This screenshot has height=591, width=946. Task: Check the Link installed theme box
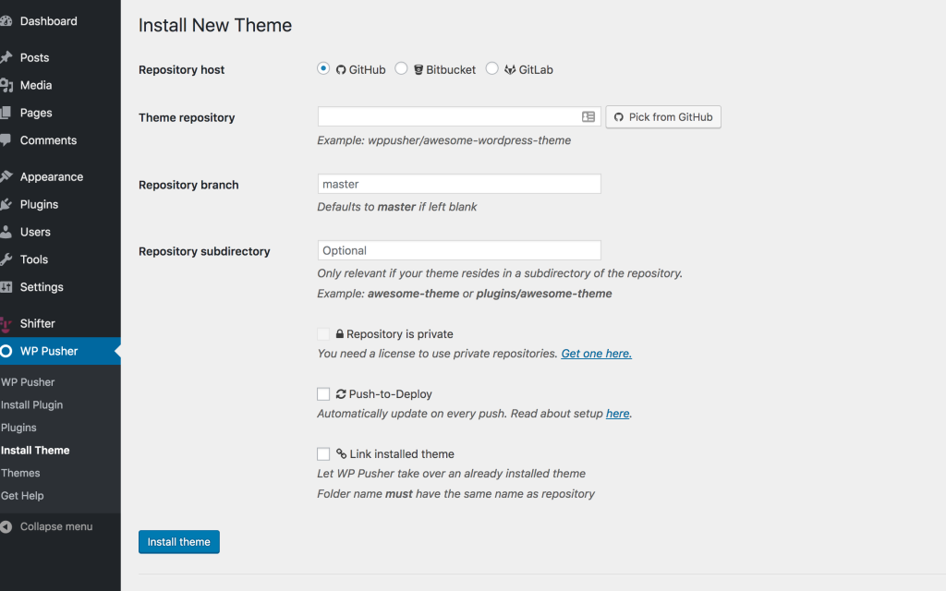(323, 454)
